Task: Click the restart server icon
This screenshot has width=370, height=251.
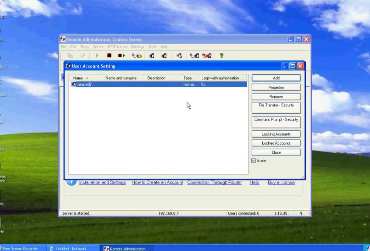Action: (121, 55)
